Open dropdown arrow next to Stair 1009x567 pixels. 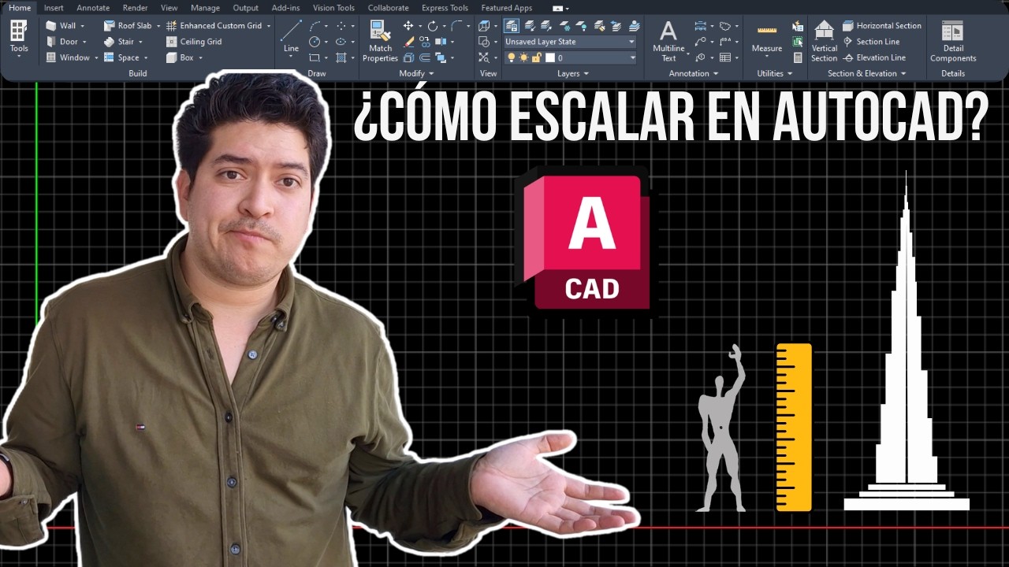tap(141, 42)
